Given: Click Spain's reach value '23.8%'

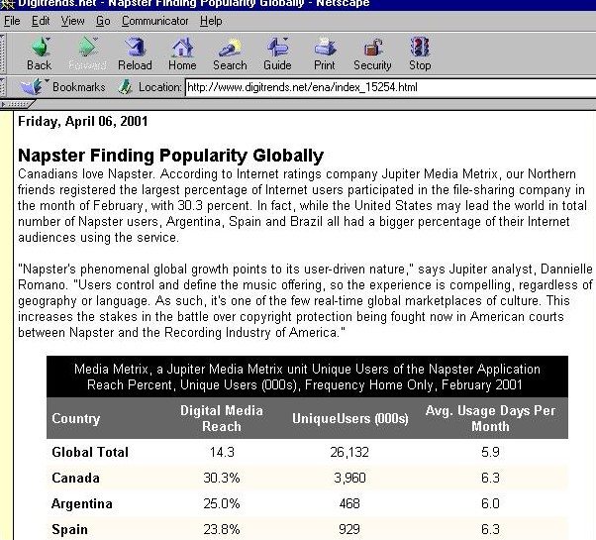Looking at the screenshot, I should [222, 529].
